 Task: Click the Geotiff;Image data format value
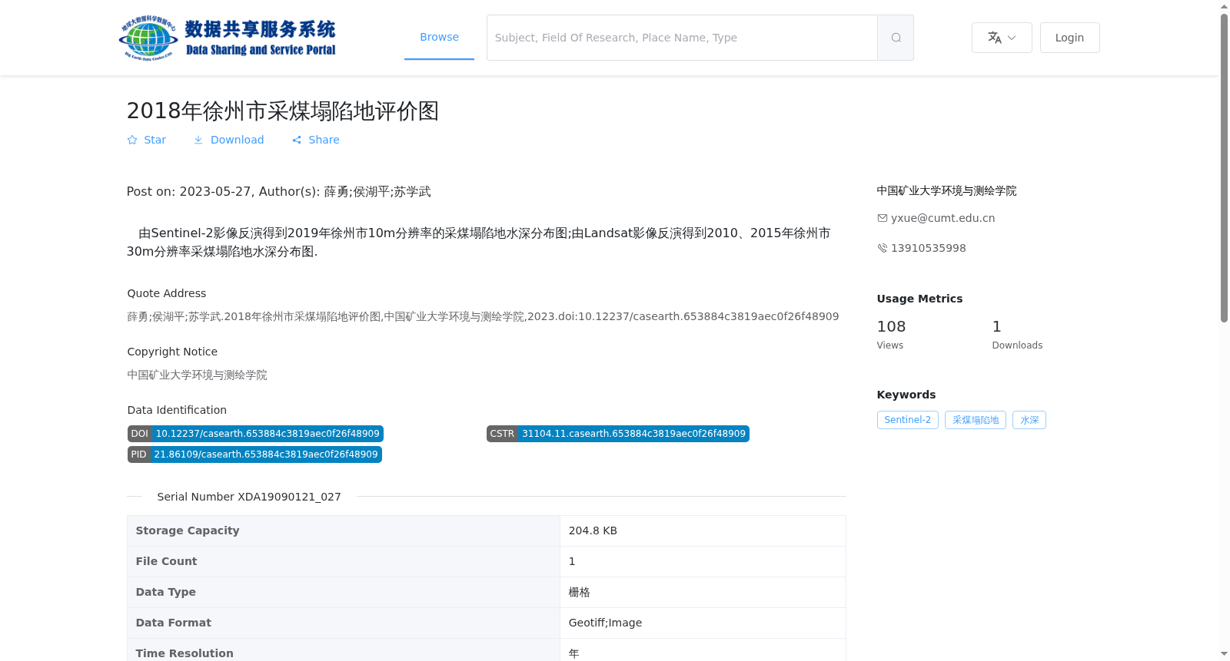coord(605,623)
